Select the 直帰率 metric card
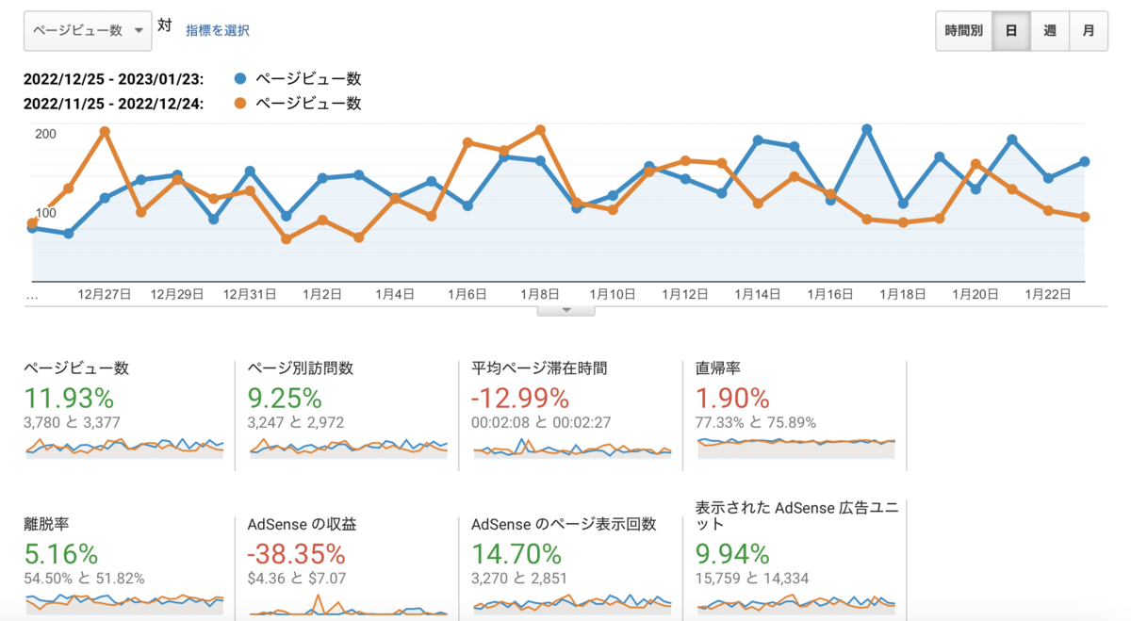 (x=796, y=416)
